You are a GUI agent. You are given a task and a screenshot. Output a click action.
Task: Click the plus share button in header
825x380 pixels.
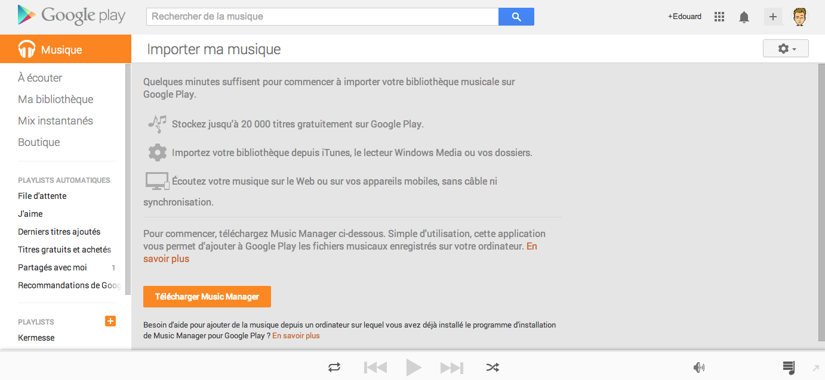coord(772,17)
